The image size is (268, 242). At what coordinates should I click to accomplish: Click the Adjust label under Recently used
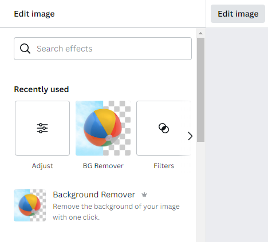point(42,166)
